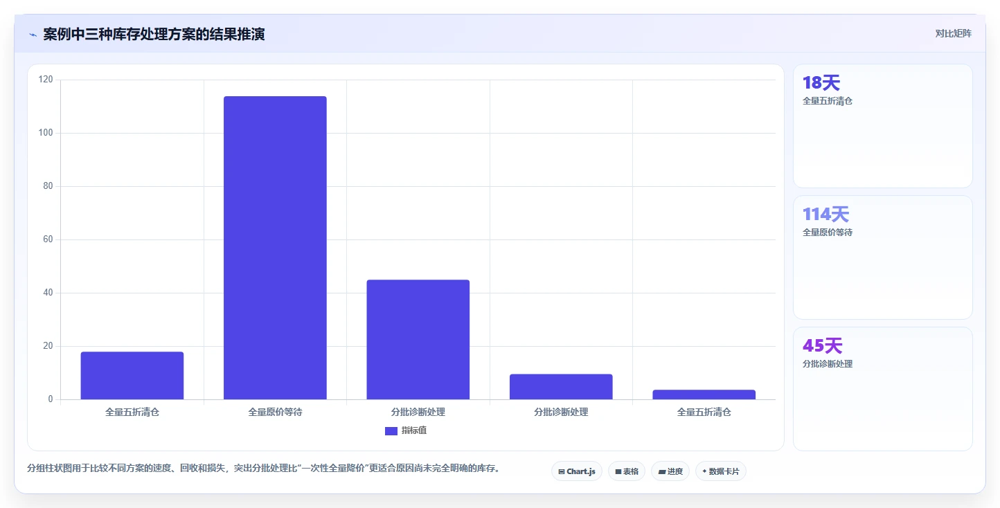Click the y-axis value 120
Screen dimensions: 1000x508
point(46,80)
